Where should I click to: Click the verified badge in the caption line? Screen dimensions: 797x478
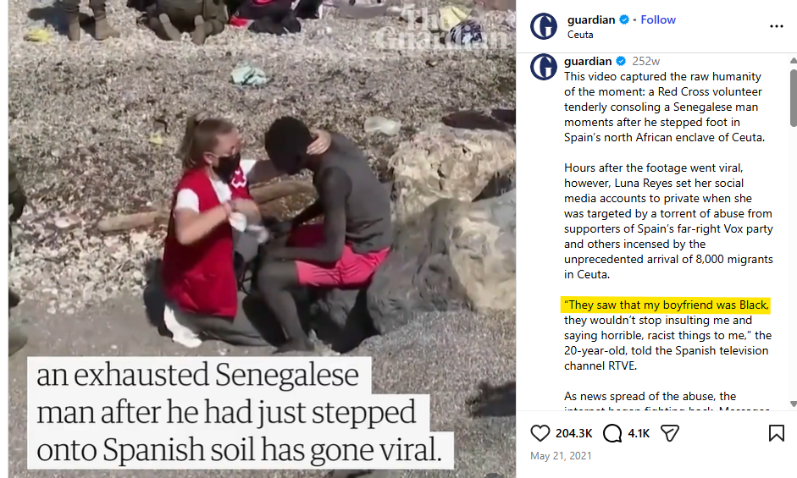point(621,62)
